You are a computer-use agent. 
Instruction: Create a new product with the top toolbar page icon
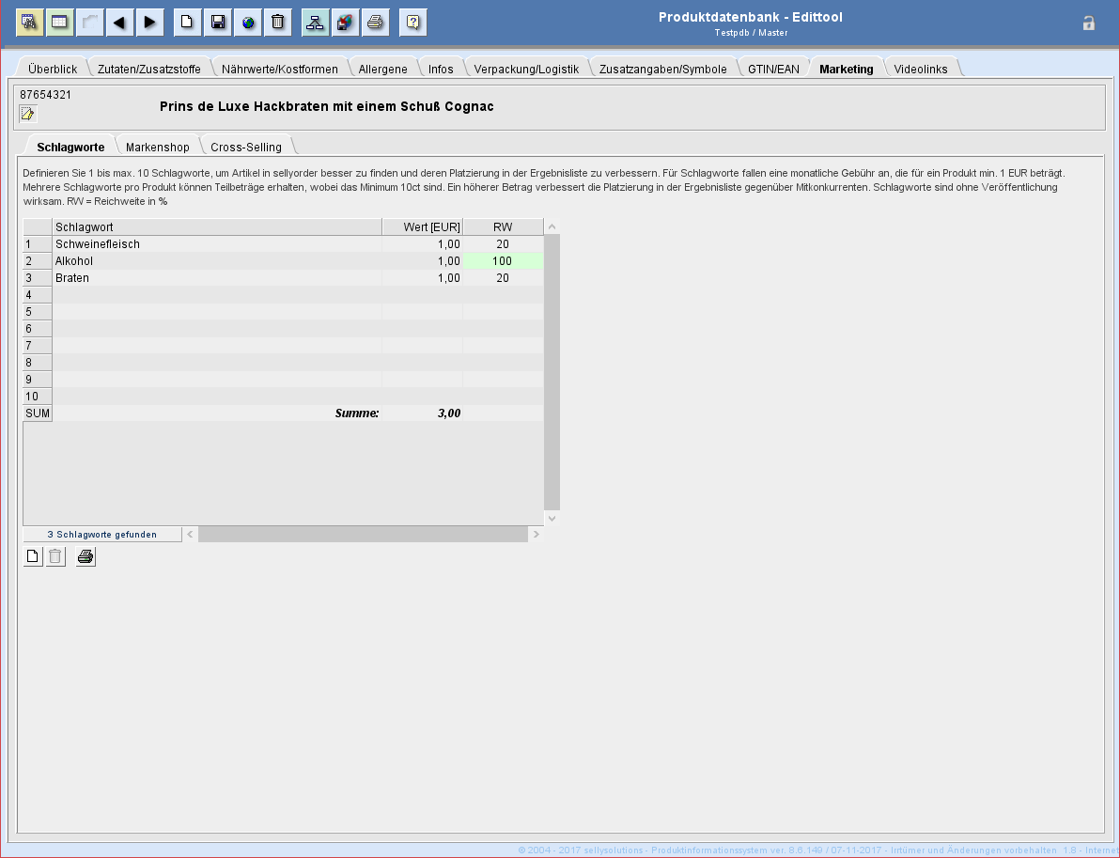[x=186, y=23]
